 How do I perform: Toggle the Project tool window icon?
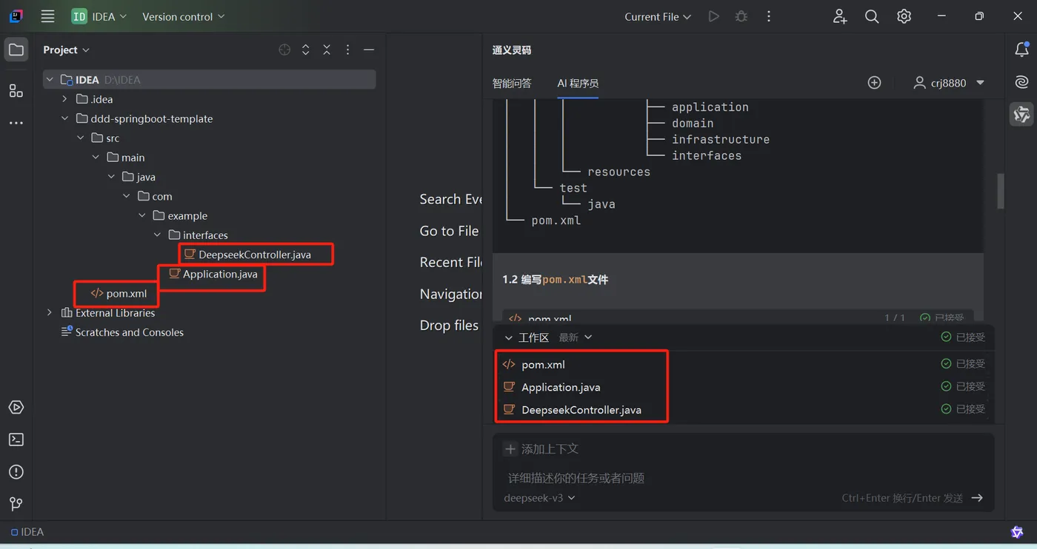16,50
